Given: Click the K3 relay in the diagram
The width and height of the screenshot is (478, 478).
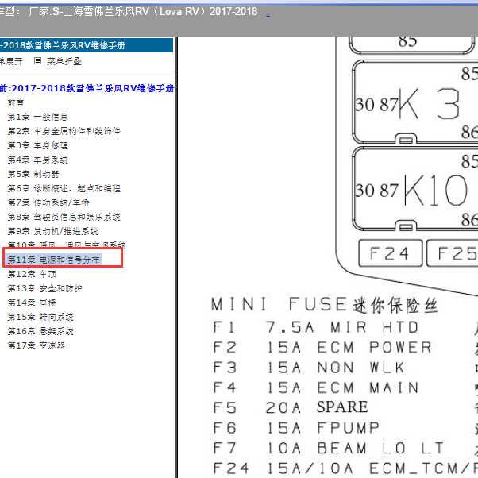Looking at the screenshot, I should pyautogui.click(x=415, y=102).
